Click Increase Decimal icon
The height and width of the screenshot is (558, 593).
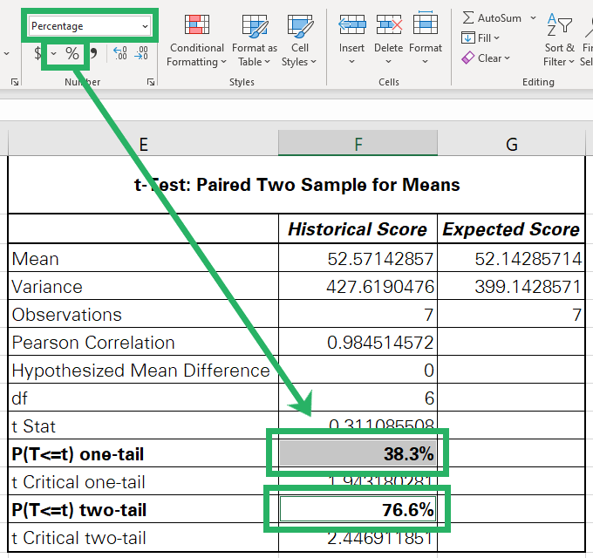tap(120, 54)
